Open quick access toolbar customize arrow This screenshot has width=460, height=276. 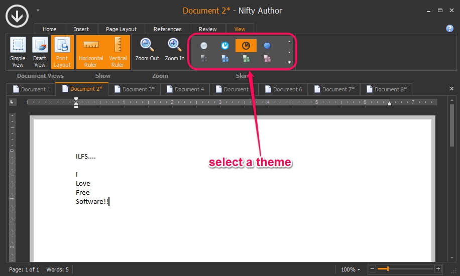pyautogui.click(x=38, y=10)
